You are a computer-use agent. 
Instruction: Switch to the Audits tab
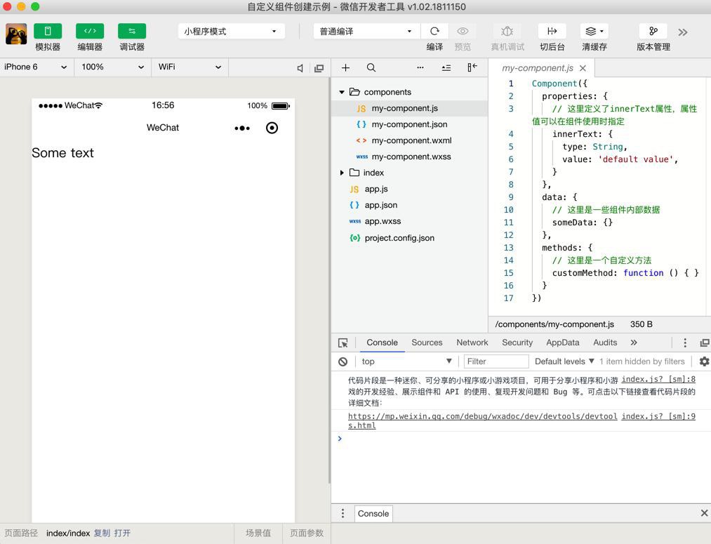click(605, 343)
